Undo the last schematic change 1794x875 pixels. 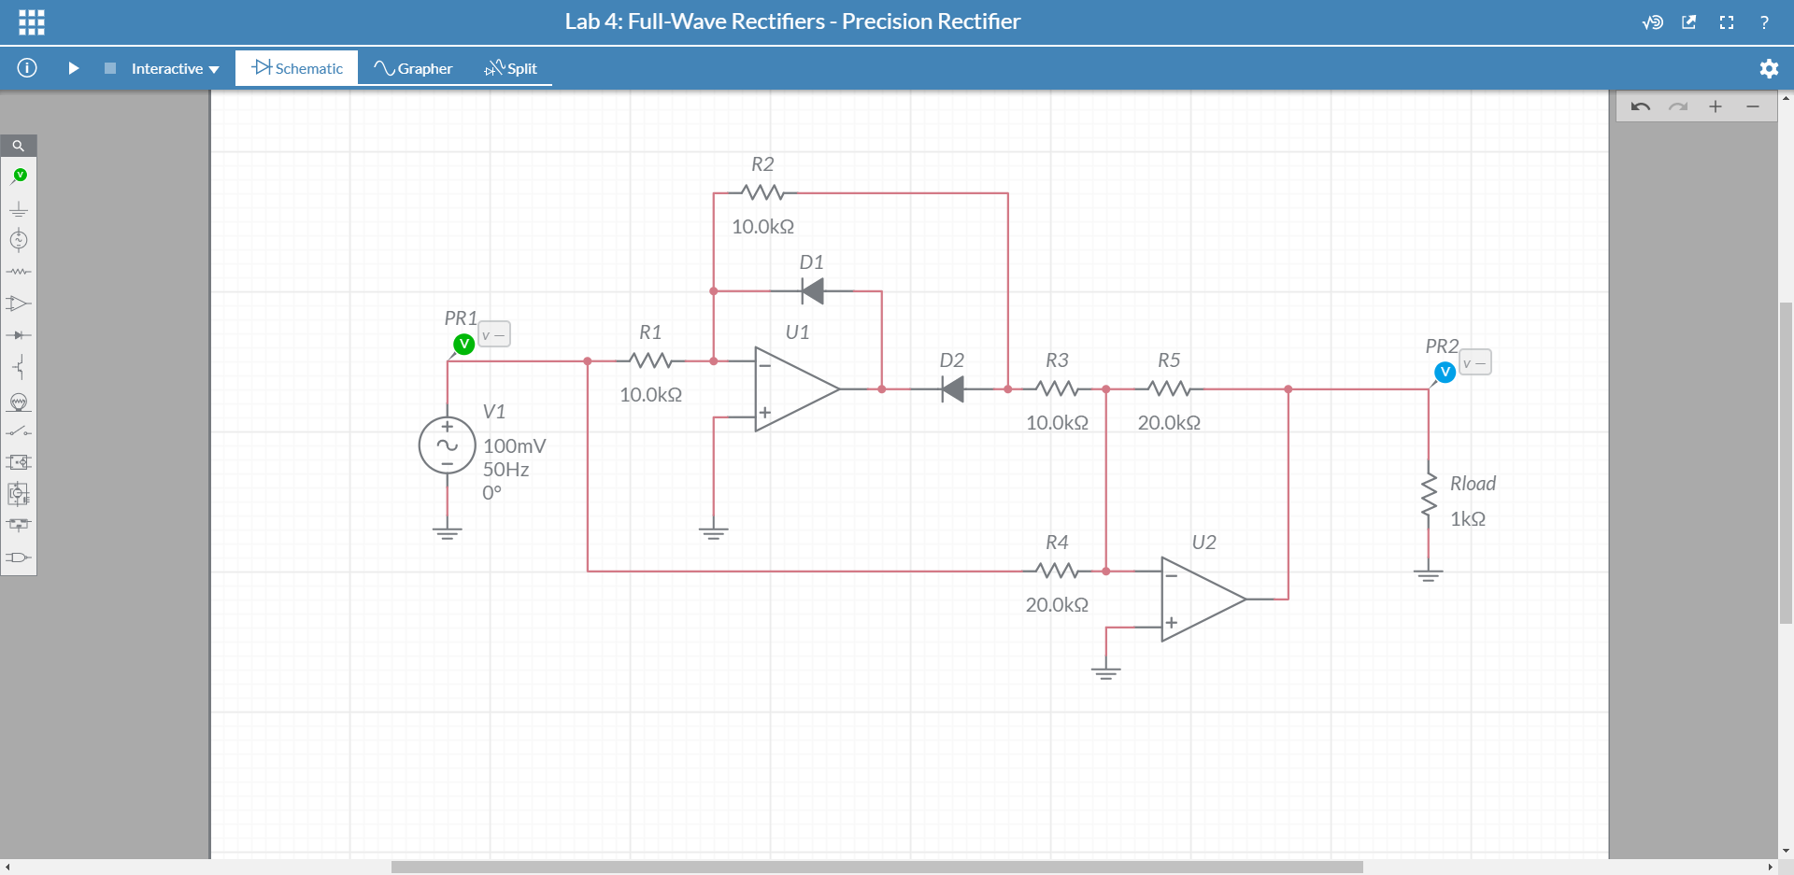1641,106
